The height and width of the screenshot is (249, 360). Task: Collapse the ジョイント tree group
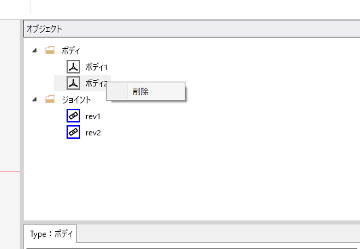(35, 99)
